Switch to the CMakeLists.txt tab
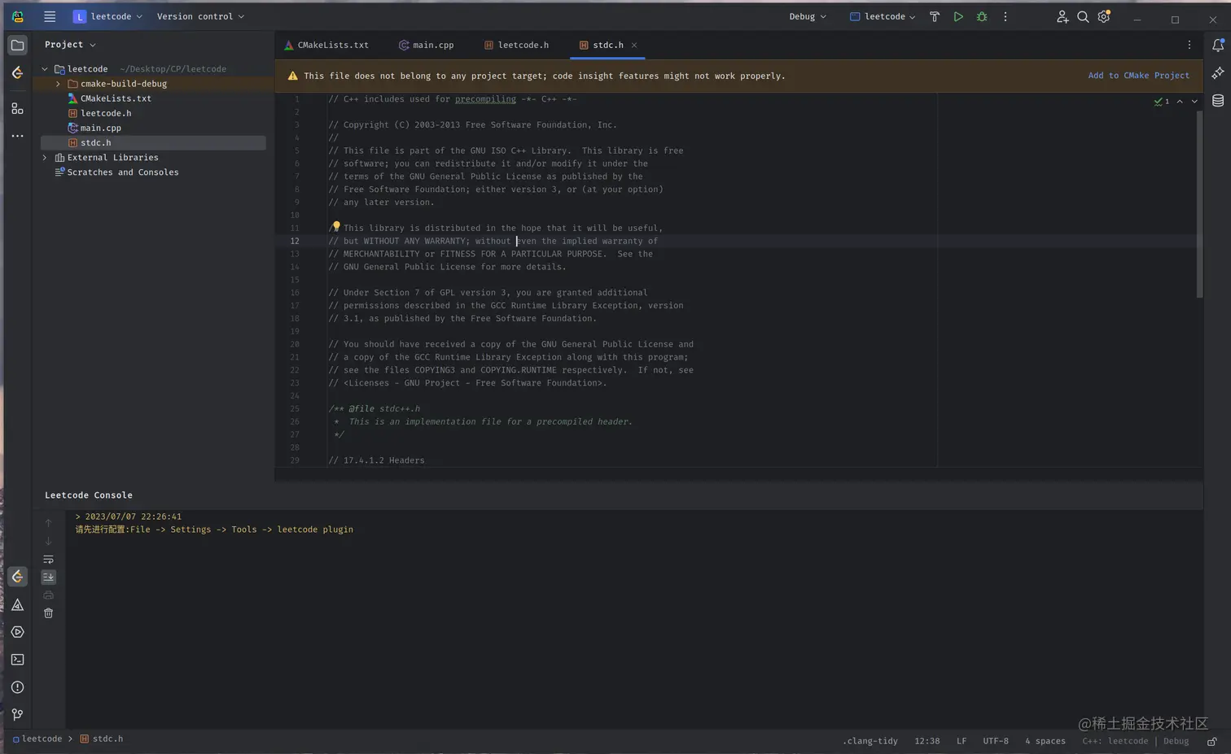The width and height of the screenshot is (1231, 754). 326,45
